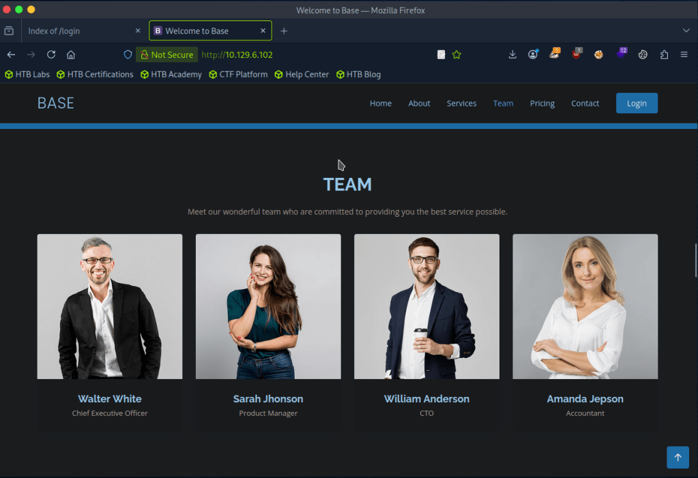This screenshot has height=478, width=698.
Task: Click Walter White's team photo
Action: click(110, 306)
